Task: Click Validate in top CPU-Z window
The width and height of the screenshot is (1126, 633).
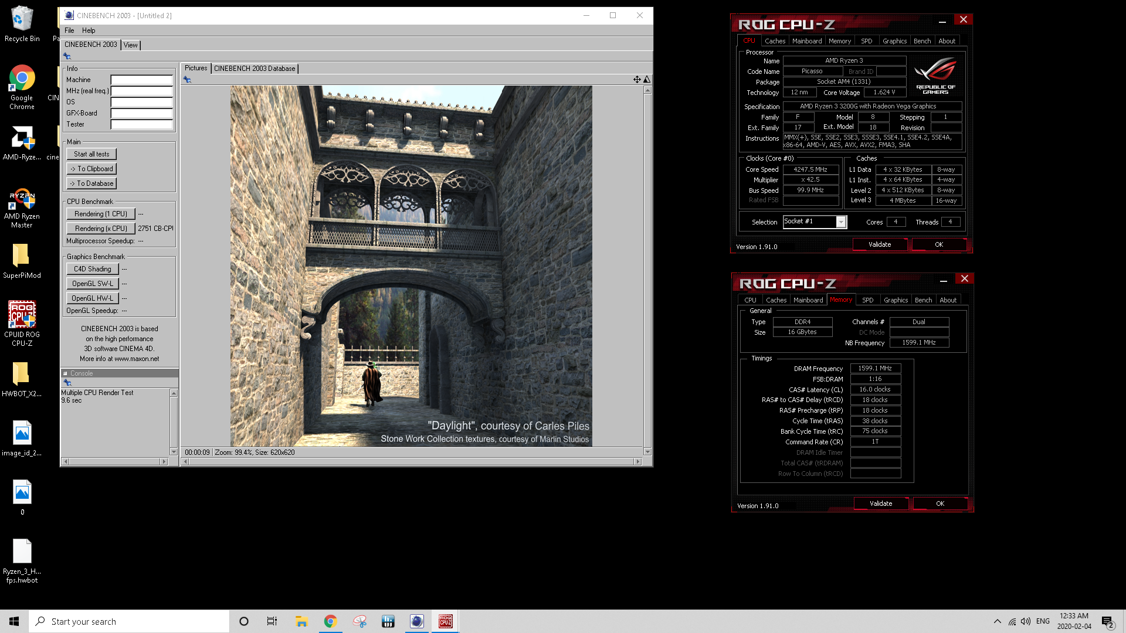Action: pyautogui.click(x=880, y=244)
